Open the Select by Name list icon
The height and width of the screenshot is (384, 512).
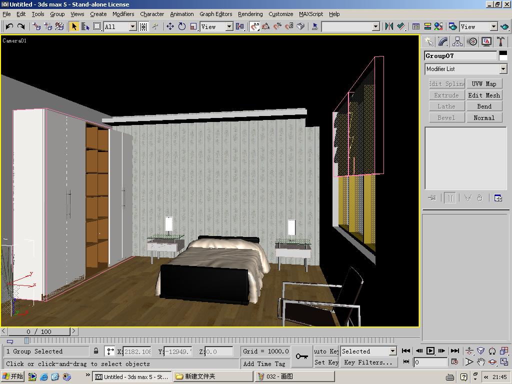click(85, 26)
